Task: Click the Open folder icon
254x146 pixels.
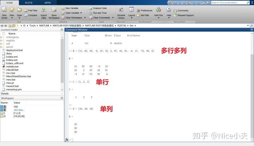Action: (x=19, y=9)
